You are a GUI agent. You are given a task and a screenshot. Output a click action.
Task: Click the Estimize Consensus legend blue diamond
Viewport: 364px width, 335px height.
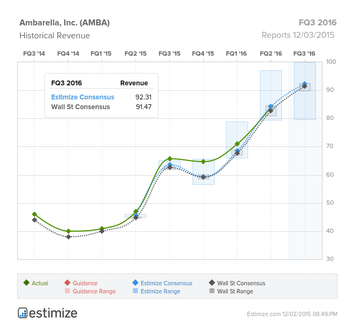[135, 283]
